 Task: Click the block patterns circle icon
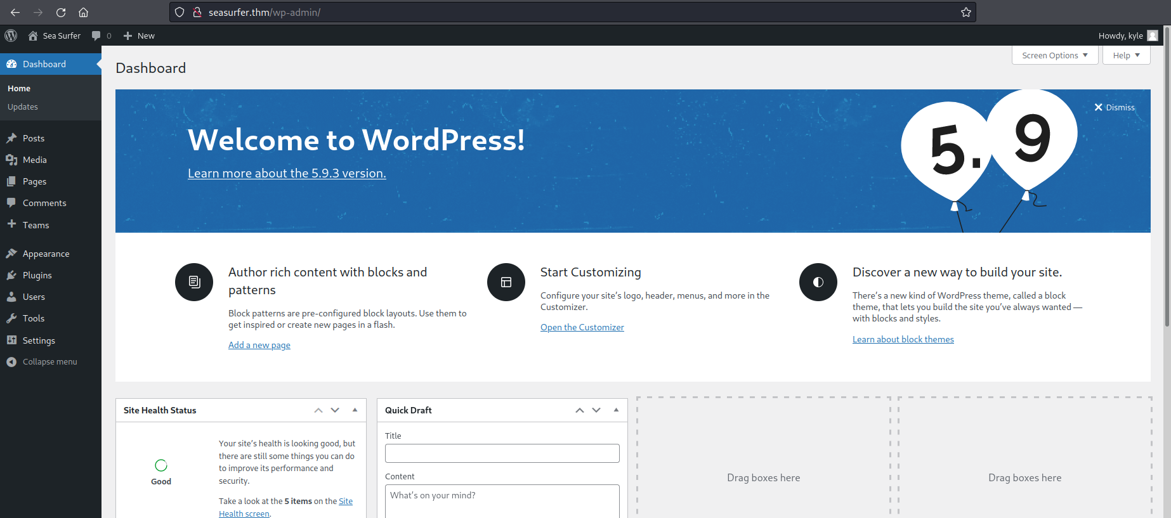click(x=194, y=282)
